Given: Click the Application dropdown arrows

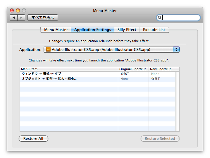Looking at the screenshot, I should tap(176, 49).
